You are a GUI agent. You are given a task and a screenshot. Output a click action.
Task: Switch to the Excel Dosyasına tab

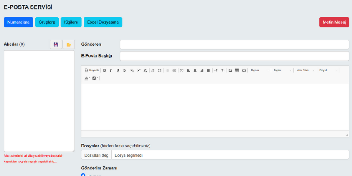[x=103, y=22]
